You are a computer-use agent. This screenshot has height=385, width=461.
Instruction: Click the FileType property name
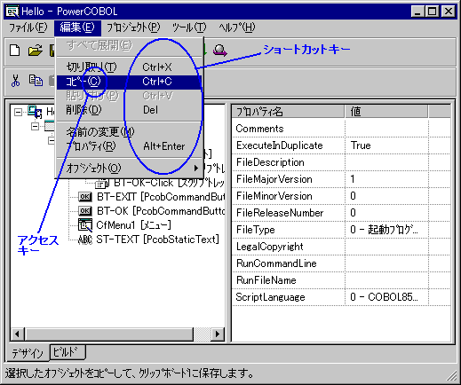tap(255, 230)
